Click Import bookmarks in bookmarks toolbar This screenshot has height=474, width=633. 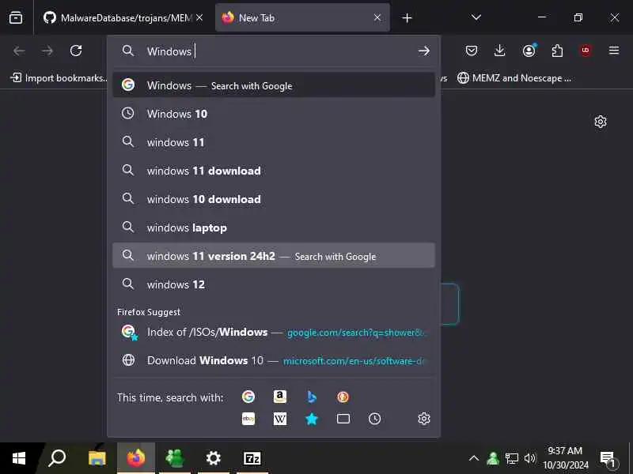click(x=59, y=77)
